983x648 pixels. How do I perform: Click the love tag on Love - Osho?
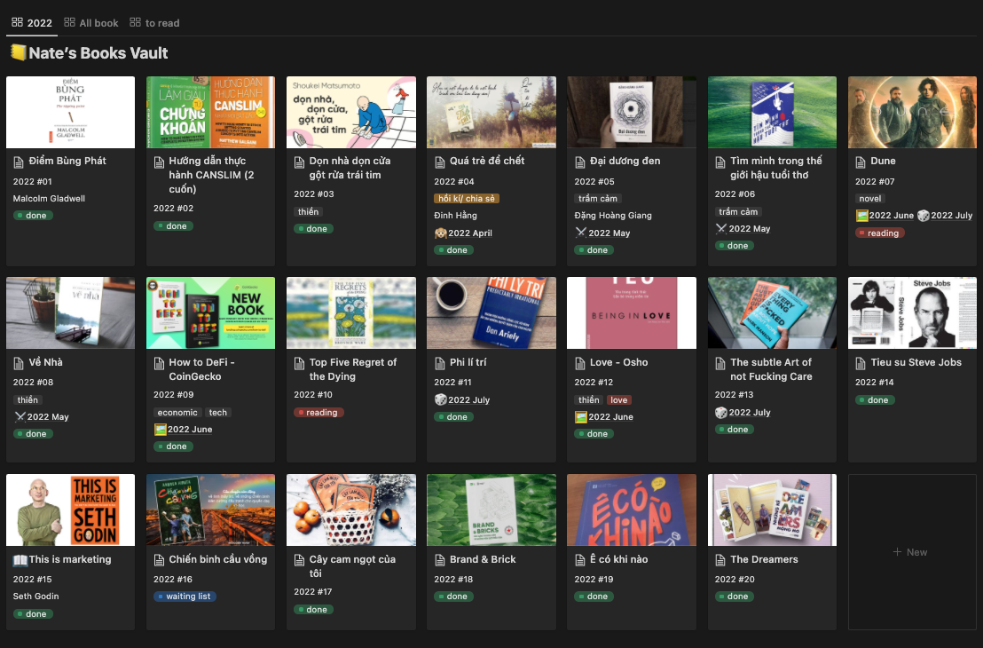(618, 400)
